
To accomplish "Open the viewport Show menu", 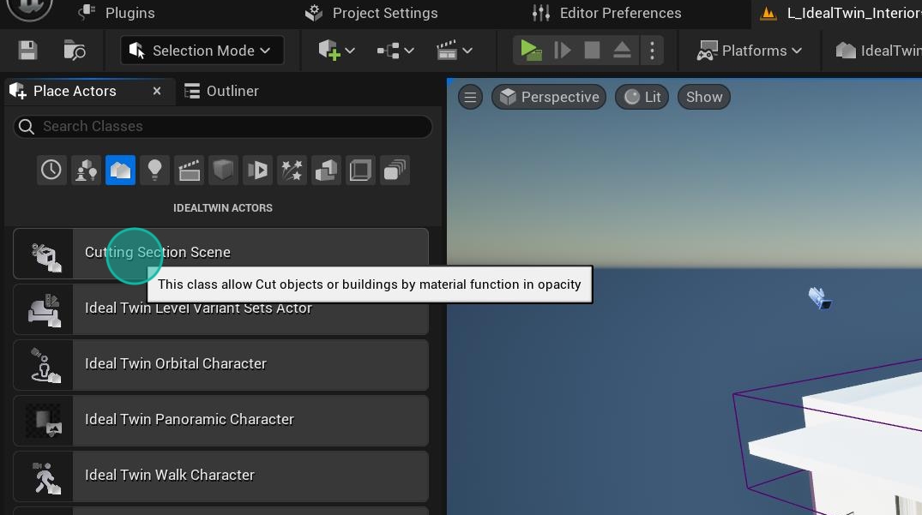I will click(704, 97).
